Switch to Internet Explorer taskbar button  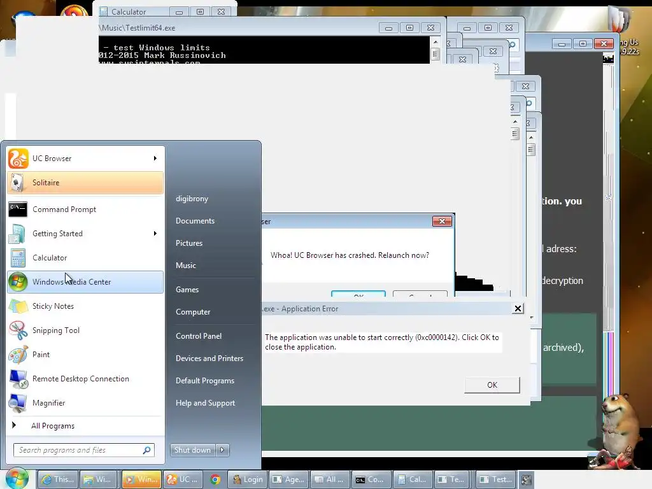tap(57, 479)
